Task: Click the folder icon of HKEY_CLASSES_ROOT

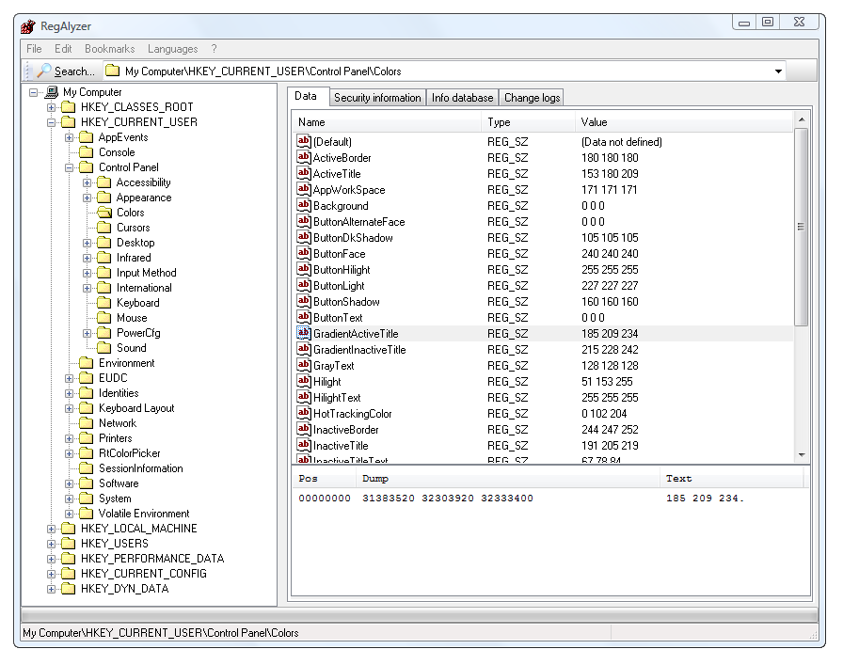Action: pyautogui.click(x=69, y=107)
